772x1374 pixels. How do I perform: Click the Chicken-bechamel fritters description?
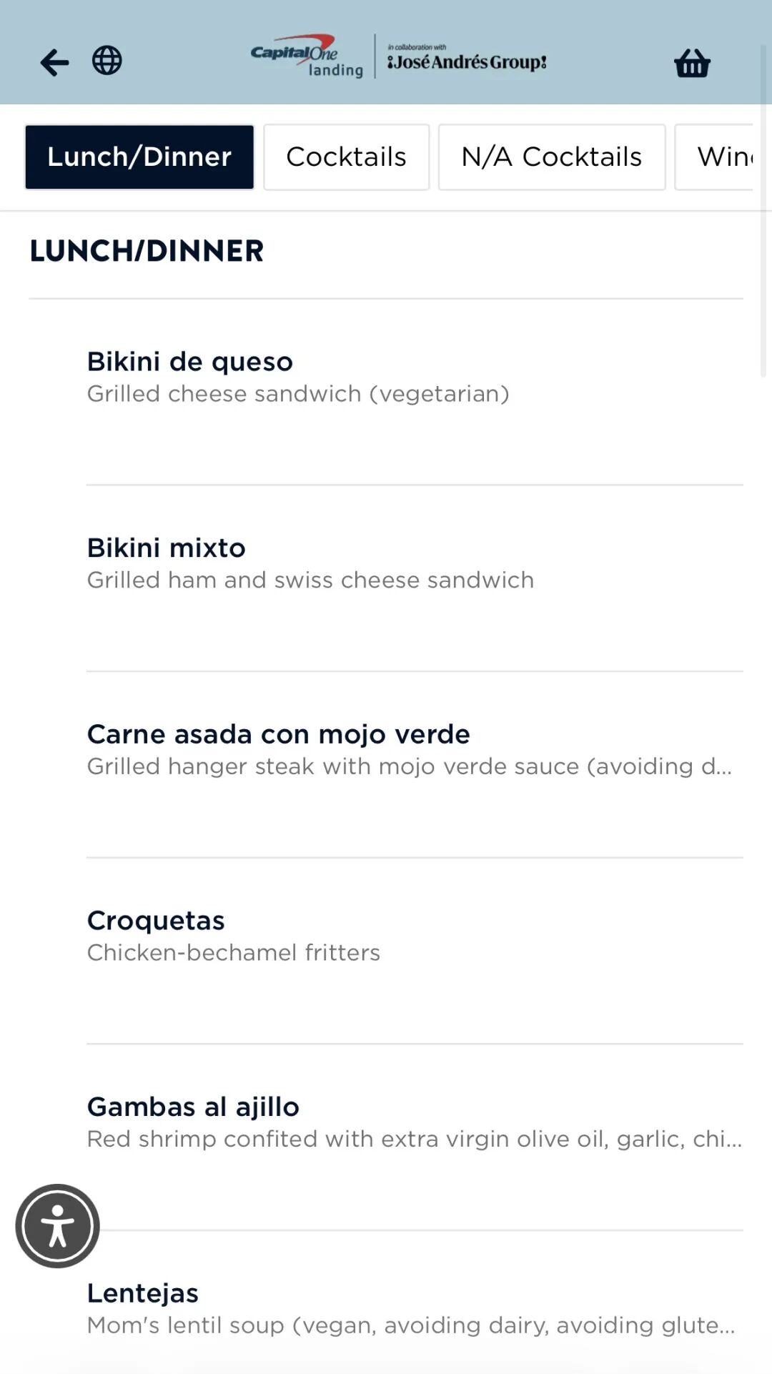234,953
